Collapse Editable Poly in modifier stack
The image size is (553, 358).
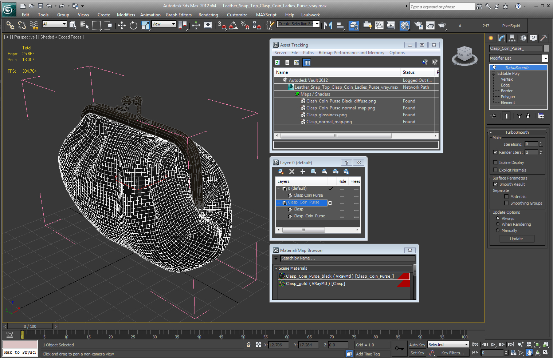coord(494,73)
